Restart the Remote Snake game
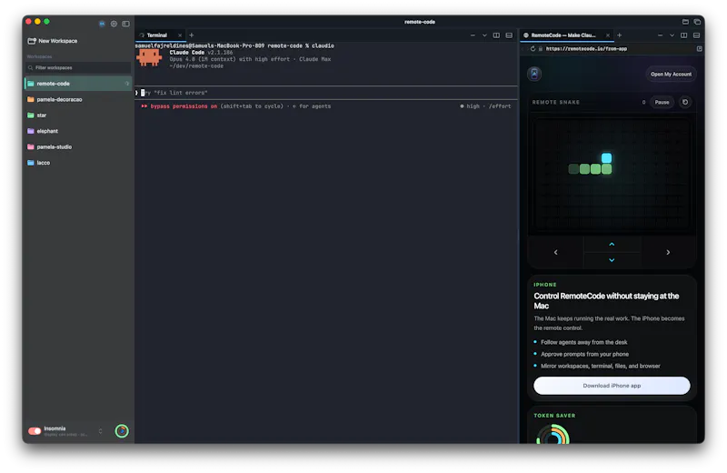This screenshot has height=473, width=727. point(685,102)
